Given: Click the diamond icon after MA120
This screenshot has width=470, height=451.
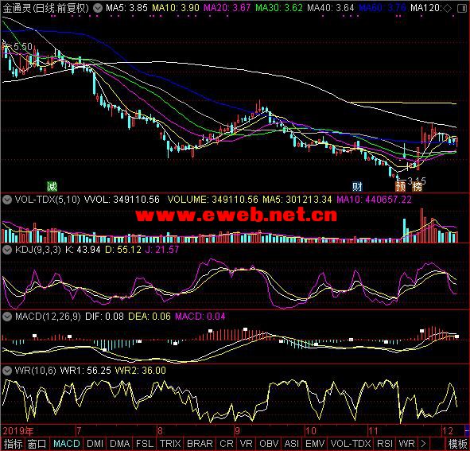Looking at the screenshot, I should coord(447,9).
